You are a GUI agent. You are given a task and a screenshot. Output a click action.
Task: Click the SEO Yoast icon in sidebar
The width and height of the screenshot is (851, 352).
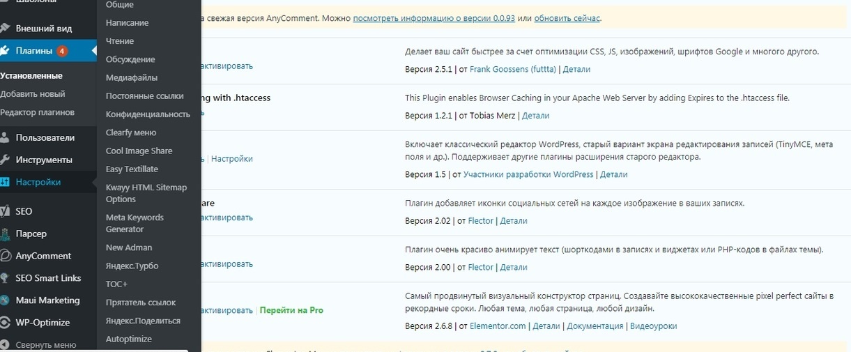point(4,211)
